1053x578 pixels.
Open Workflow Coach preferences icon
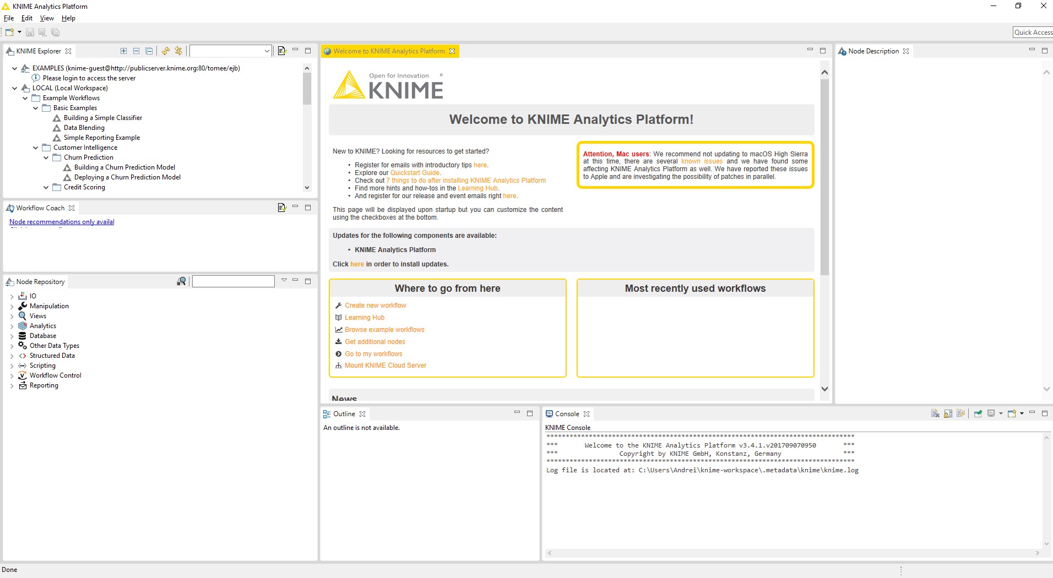pos(281,208)
